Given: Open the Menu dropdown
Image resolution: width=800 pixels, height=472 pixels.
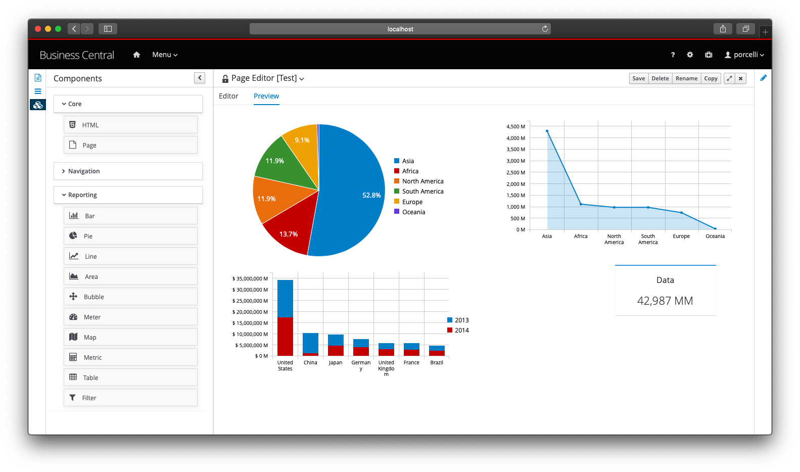Looking at the screenshot, I should click(x=165, y=55).
